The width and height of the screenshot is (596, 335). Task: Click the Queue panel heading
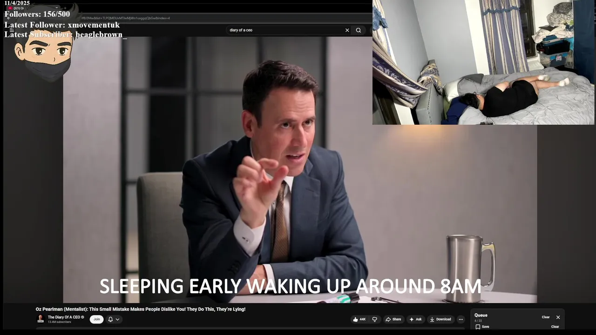(481, 315)
